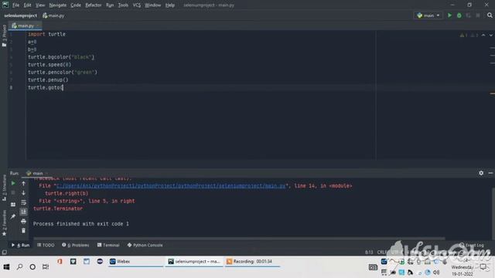Click main.py breadcrumb in navigation bar

53,15
